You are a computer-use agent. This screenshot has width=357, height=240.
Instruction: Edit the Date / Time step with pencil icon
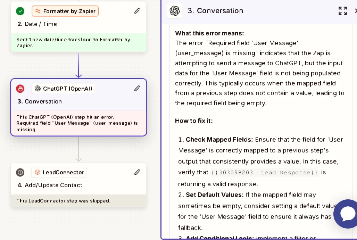click(x=137, y=11)
